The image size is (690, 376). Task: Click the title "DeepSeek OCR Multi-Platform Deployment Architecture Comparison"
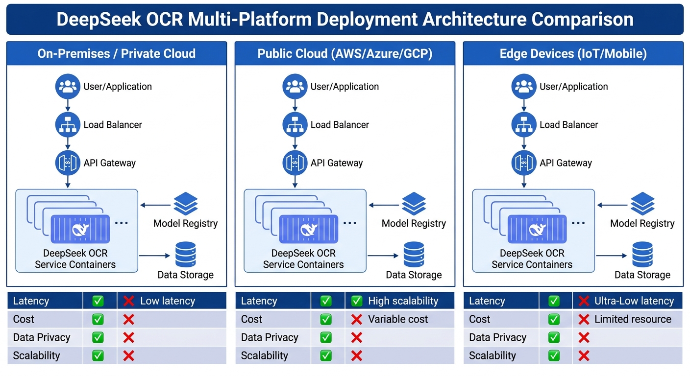[345, 20]
